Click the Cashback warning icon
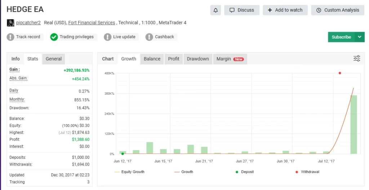 click(149, 37)
